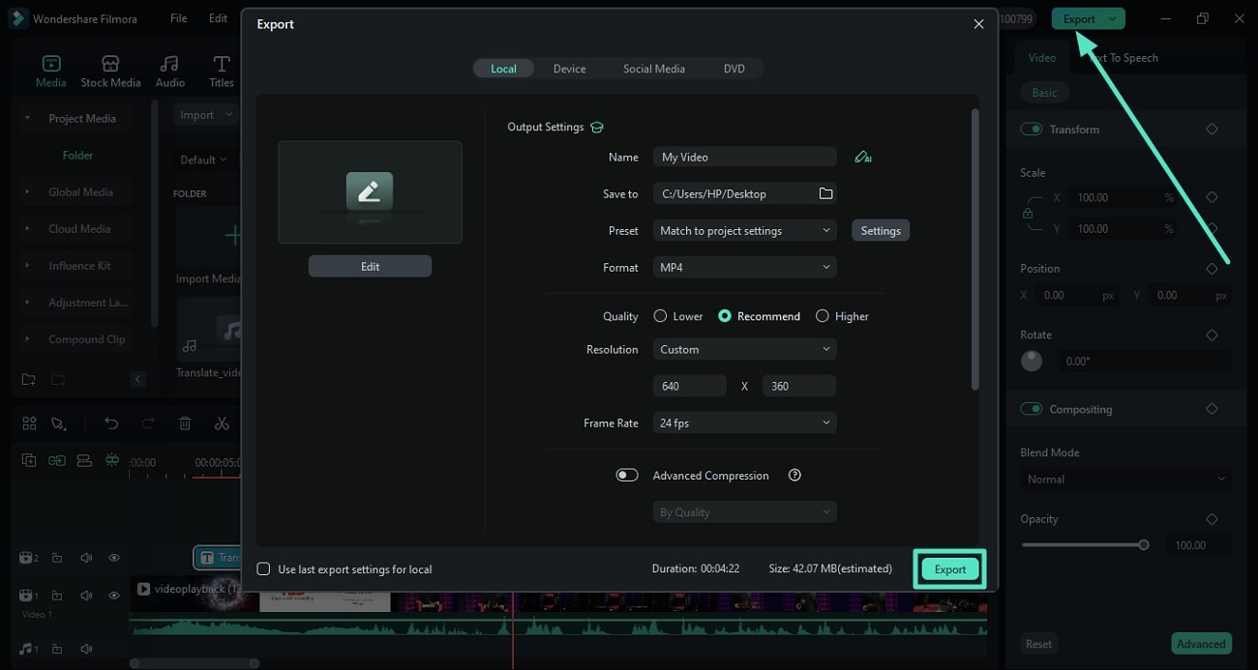This screenshot has width=1258, height=670.
Task: Click the Opacity slider handle
Action: [1144, 545]
